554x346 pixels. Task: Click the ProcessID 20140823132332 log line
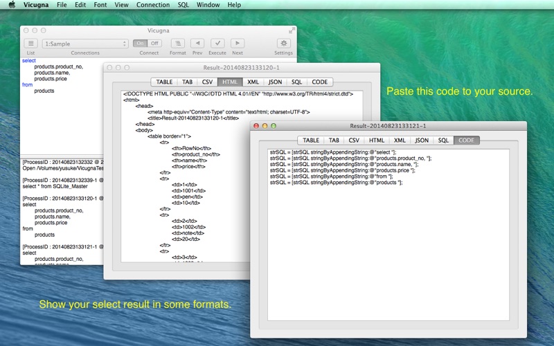click(x=62, y=162)
